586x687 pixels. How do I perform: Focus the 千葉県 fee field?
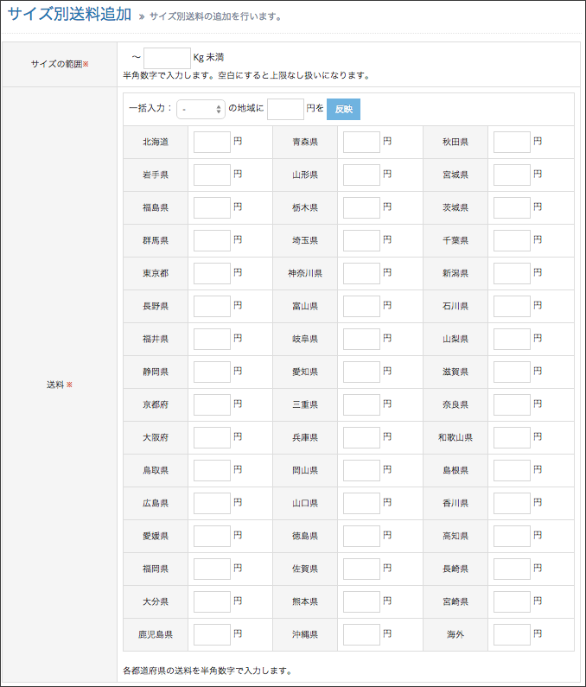coord(512,240)
